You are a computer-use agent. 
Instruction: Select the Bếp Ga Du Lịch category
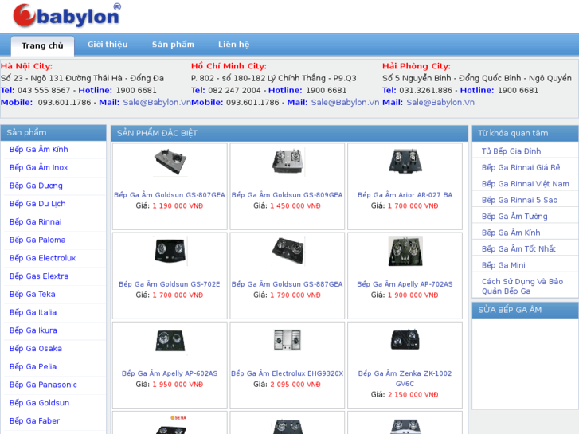(37, 204)
